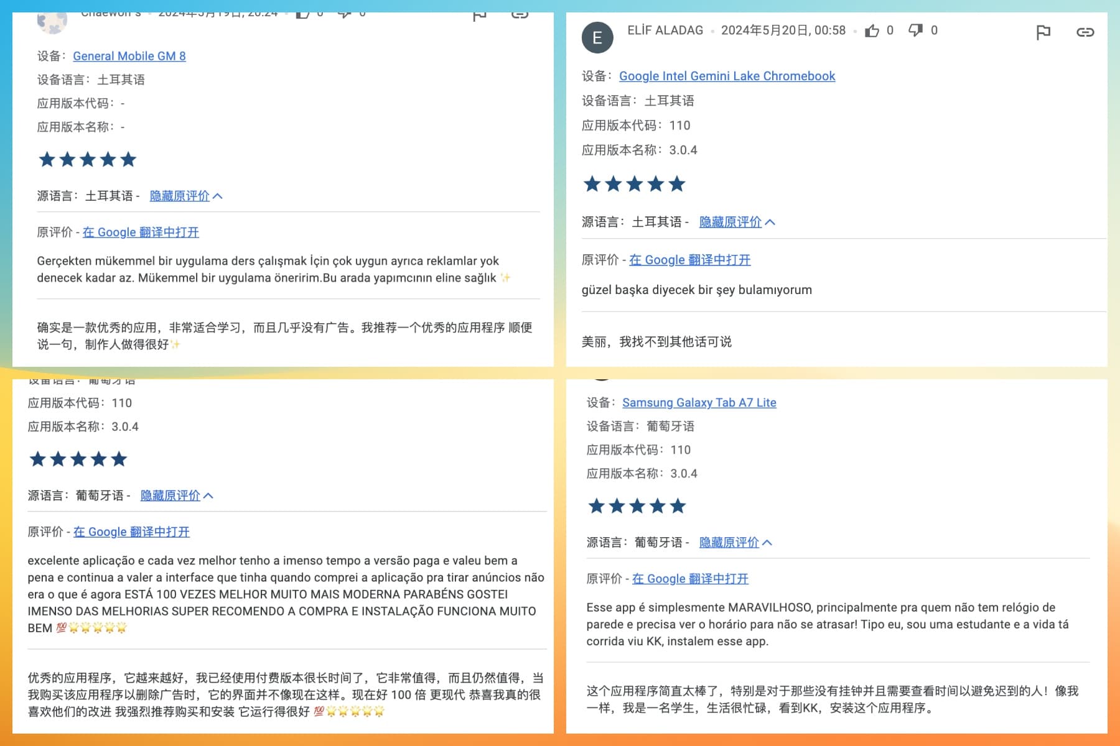The width and height of the screenshot is (1120, 746).
Task: Open Samsung Galaxy Tab A7 Lite link
Action: coord(699,402)
